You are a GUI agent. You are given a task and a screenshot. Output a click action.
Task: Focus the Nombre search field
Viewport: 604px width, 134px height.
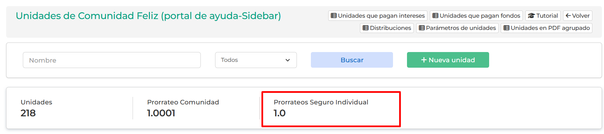click(x=112, y=60)
